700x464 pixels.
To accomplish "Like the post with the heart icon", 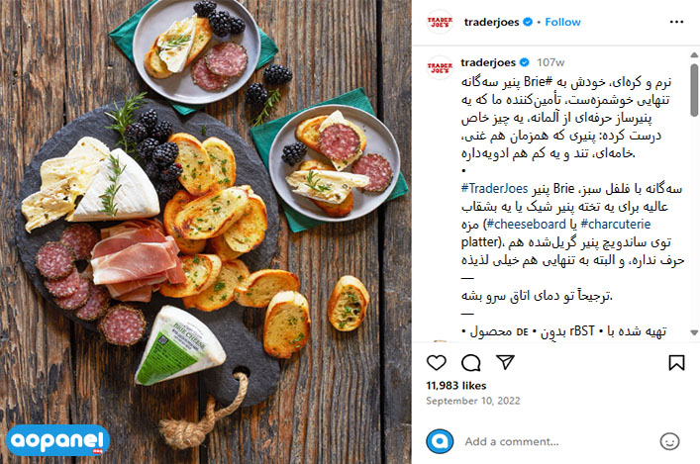I will click(x=437, y=363).
